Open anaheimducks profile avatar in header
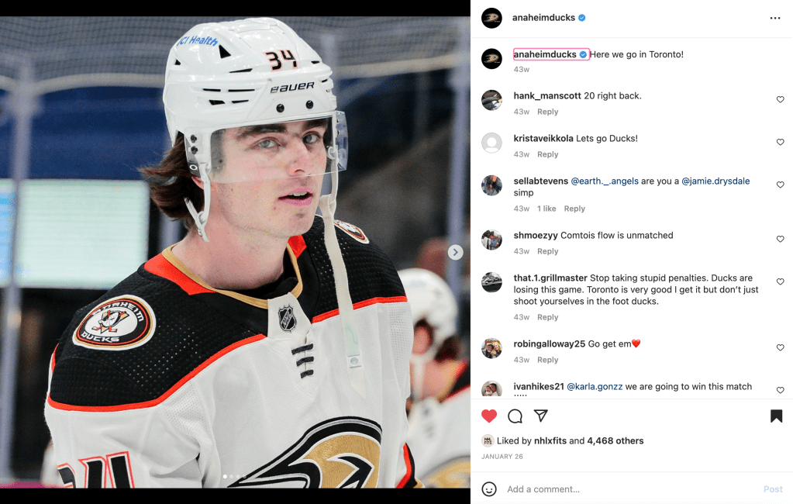This screenshot has height=504, width=793. [x=491, y=18]
